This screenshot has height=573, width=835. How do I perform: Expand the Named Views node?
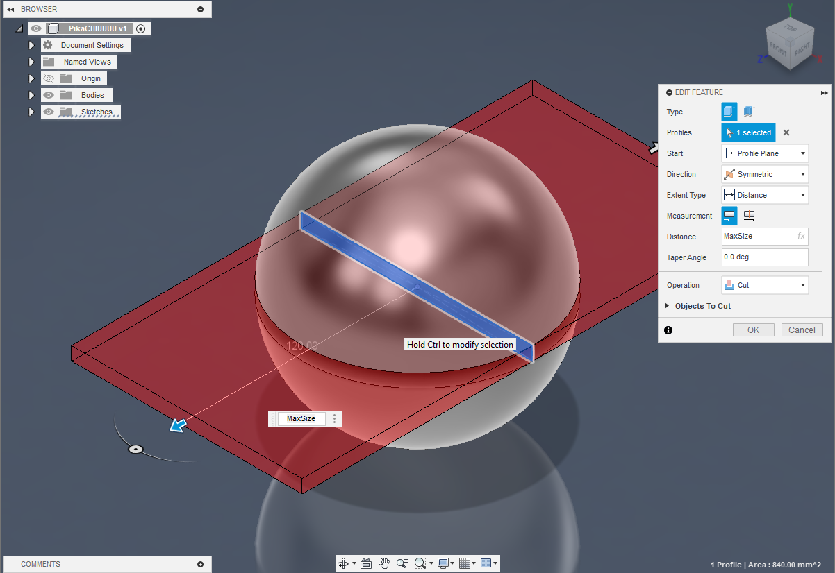(31, 62)
